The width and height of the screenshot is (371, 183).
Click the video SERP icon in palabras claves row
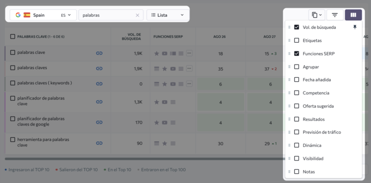point(173,69)
